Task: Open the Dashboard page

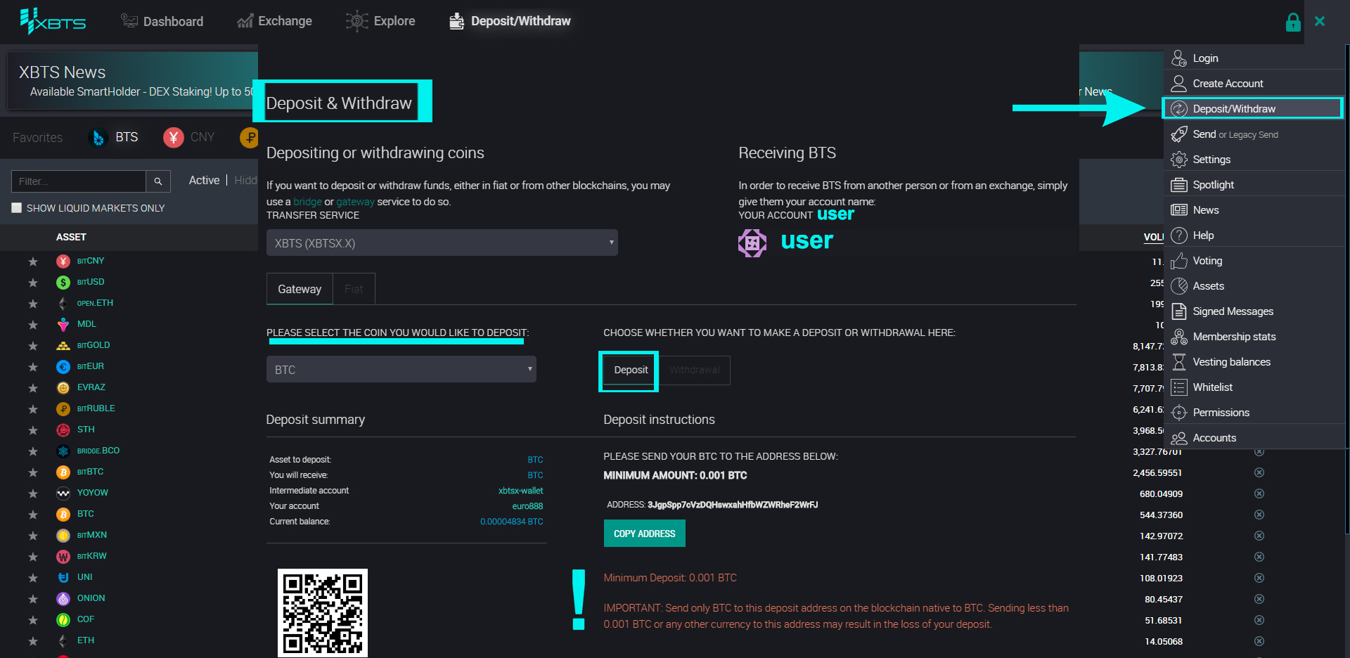Action: (x=162, y=21)
